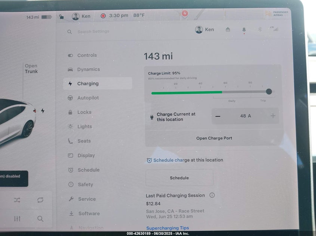This screenshot has height=236, width=316.
Task: Click info icon beside Last Paid Charging Session
Action: click(x=212, y=195)
